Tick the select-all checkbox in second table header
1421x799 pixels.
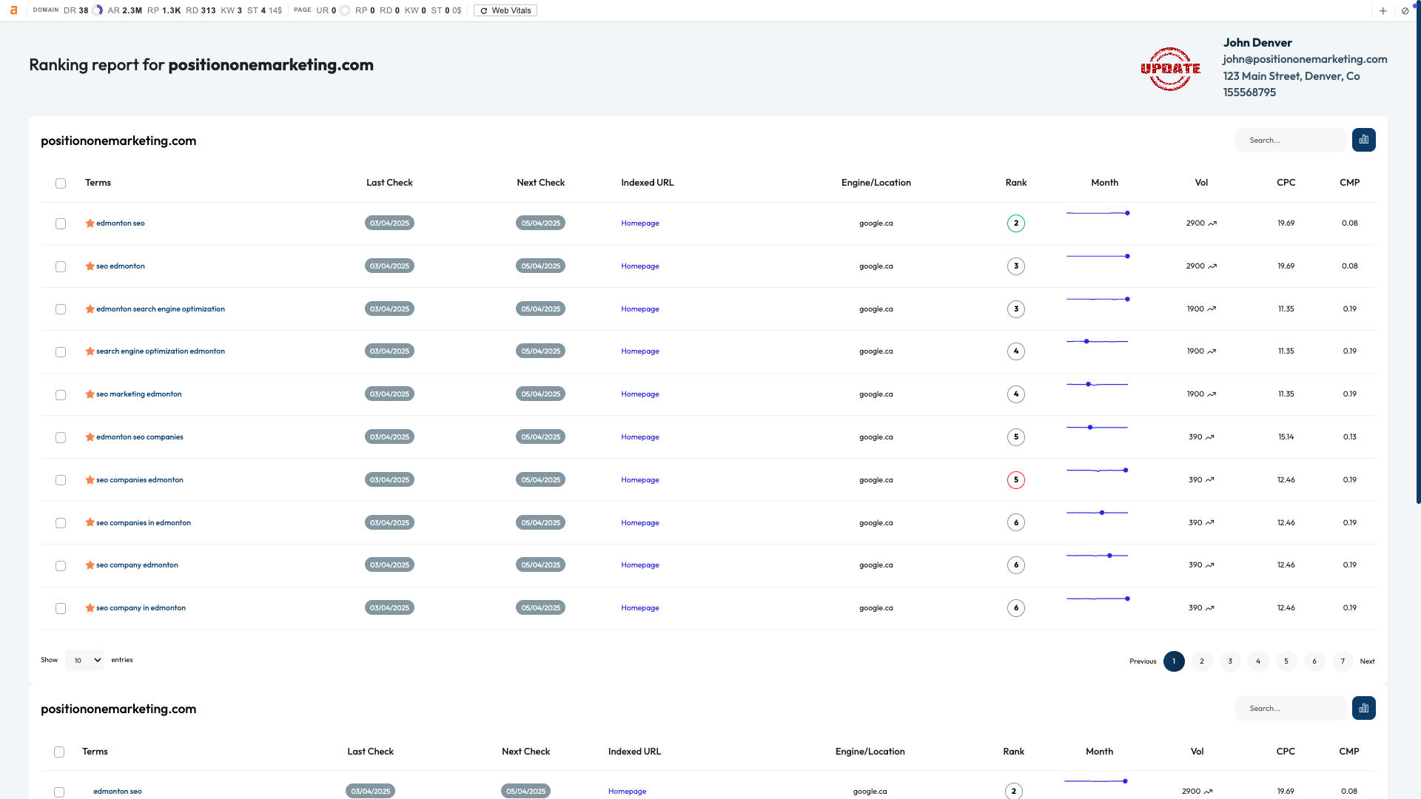tap(59, 752)
